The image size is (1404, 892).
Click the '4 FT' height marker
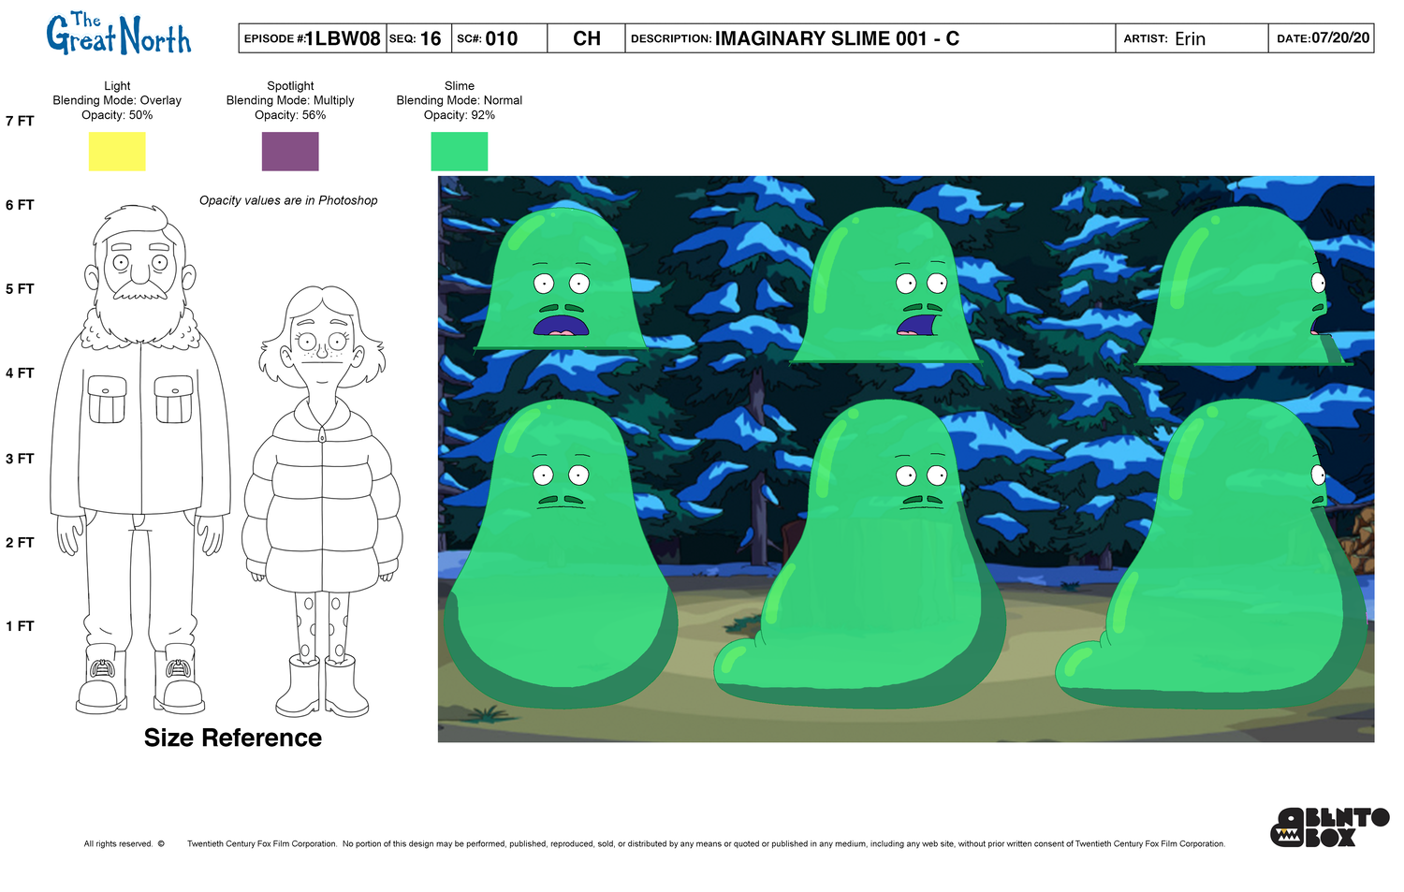coord(20,373)
